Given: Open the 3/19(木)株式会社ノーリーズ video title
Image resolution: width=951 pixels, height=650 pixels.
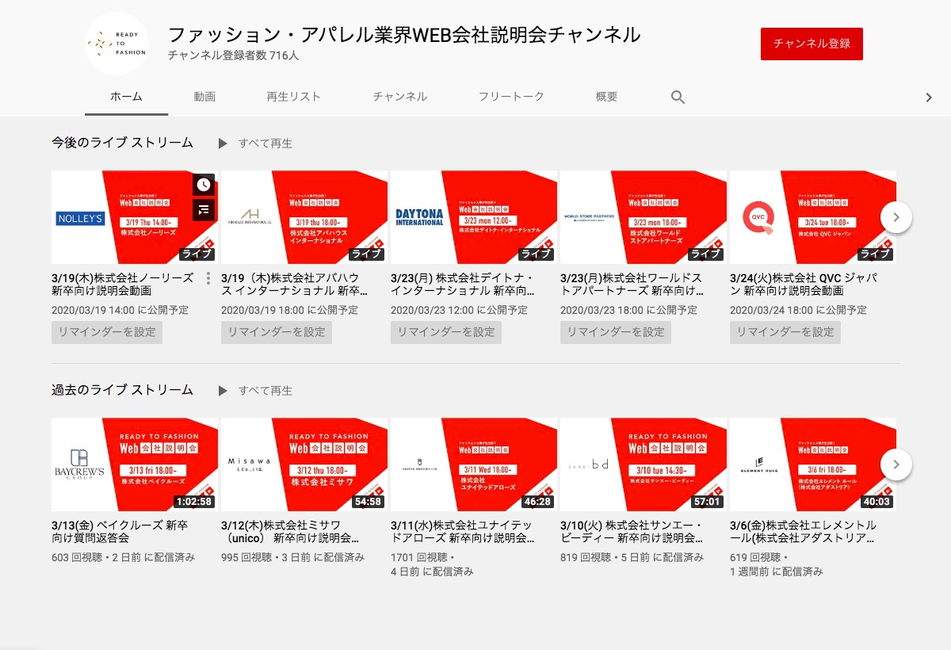Looking at the screenshot, I should tap(123, 285).
